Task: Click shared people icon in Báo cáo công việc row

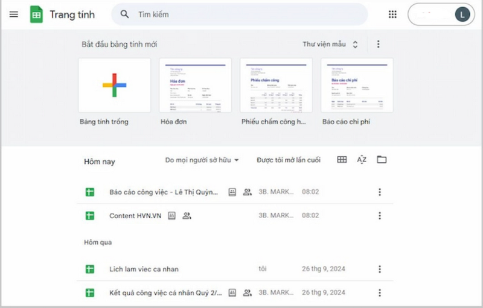Action: tap(248, 192)
